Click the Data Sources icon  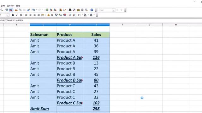pyautogui.click(x=82, y=10)
